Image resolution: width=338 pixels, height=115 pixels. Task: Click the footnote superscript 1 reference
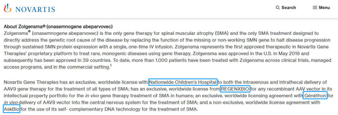click(110, 66)
